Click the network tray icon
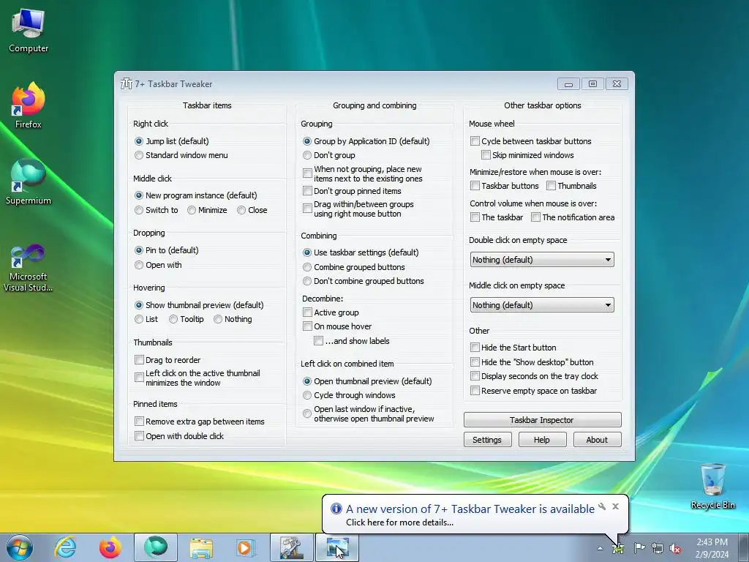Viewport: 749px width, 562px height. click(658, 548)
